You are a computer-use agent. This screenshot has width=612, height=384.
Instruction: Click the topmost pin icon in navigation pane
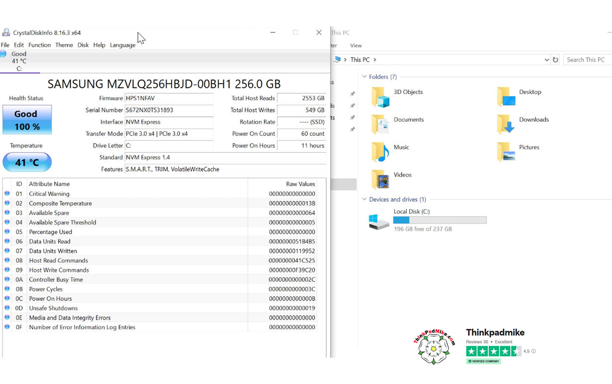(352, 94)
